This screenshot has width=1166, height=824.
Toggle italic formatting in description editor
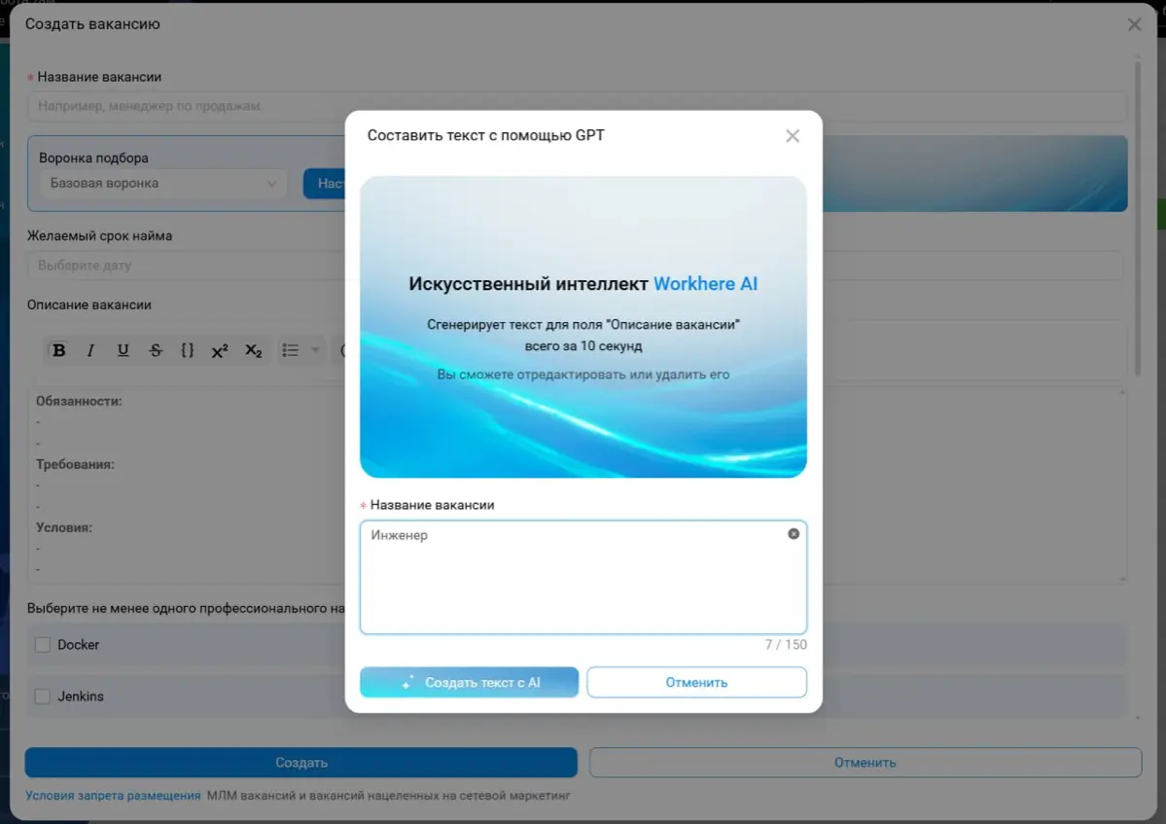[90, 350]
